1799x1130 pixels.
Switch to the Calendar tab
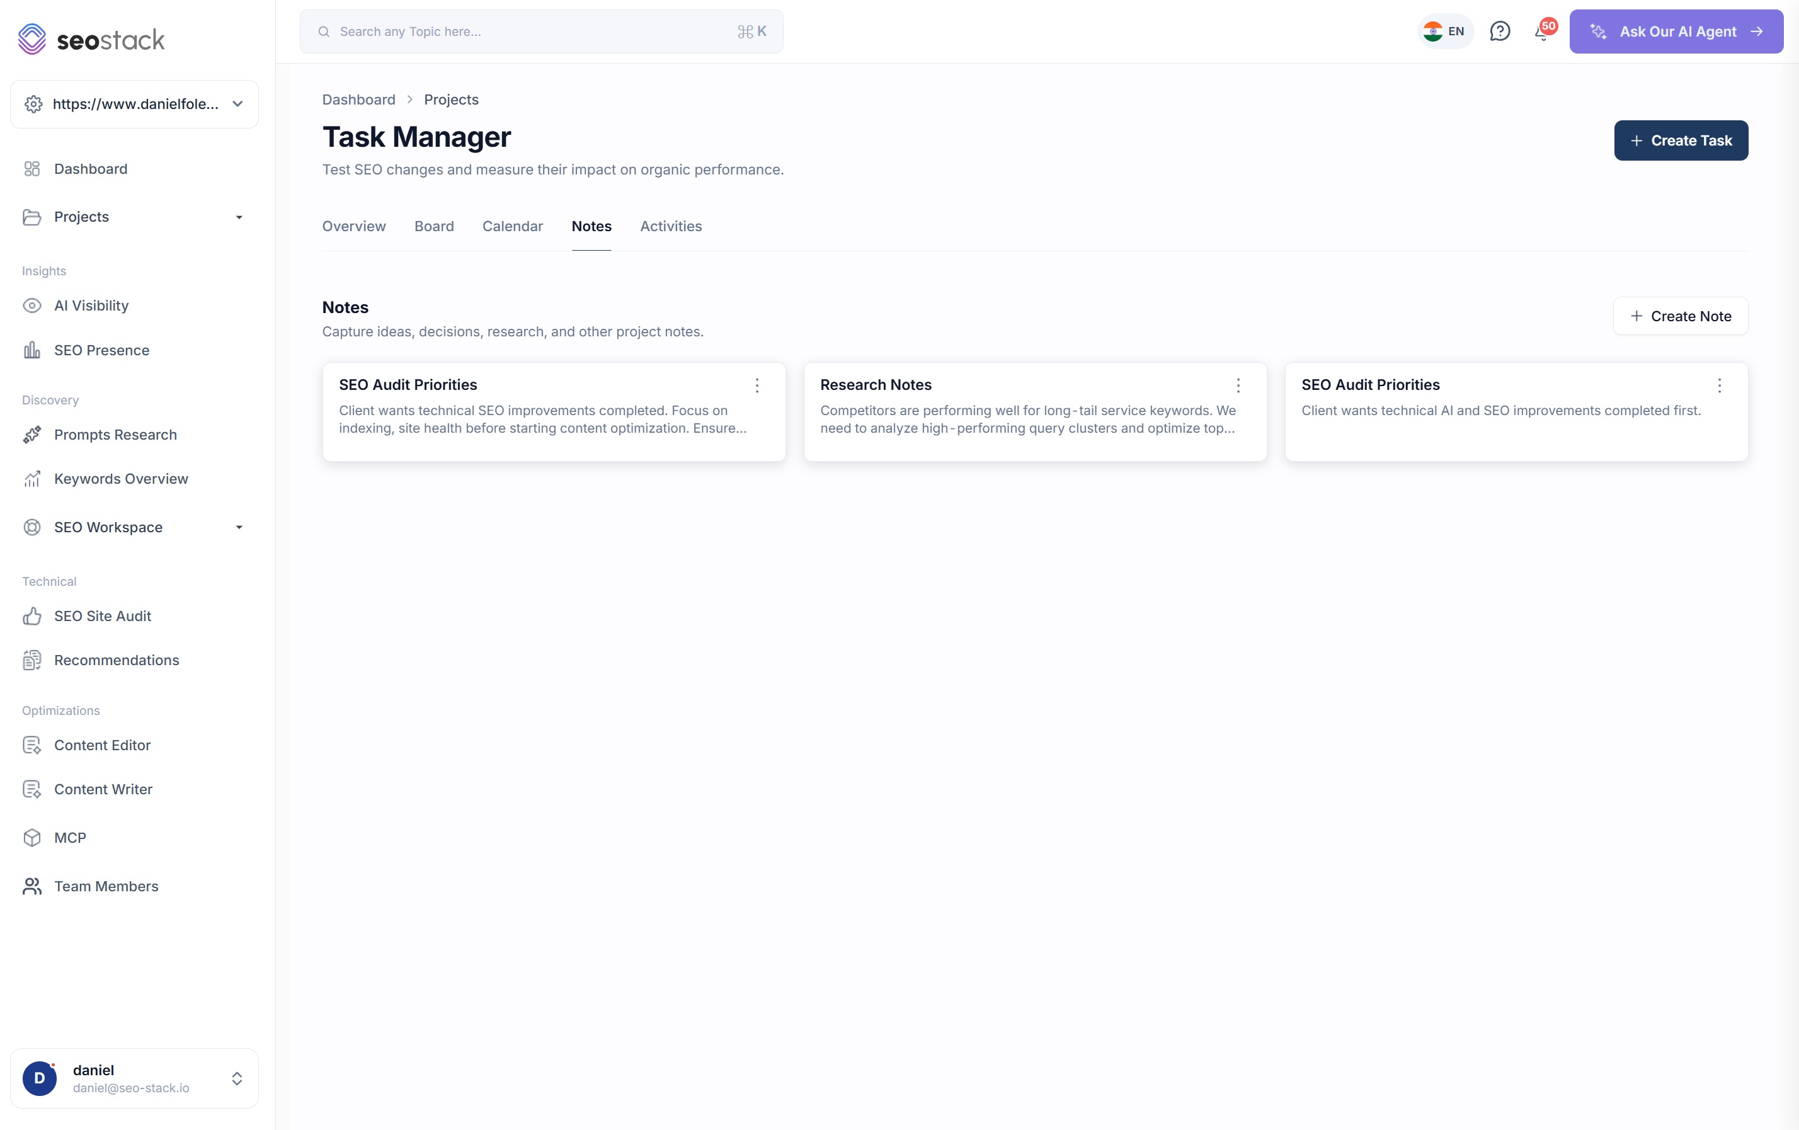tap(513, 226)
